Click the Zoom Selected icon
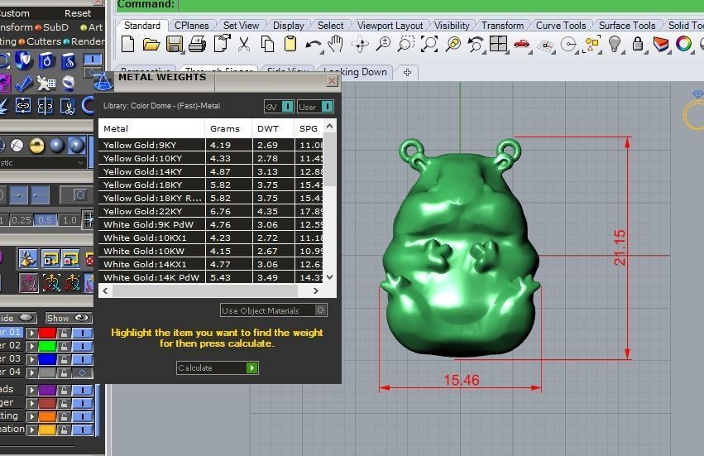 (x=453, y=44)
